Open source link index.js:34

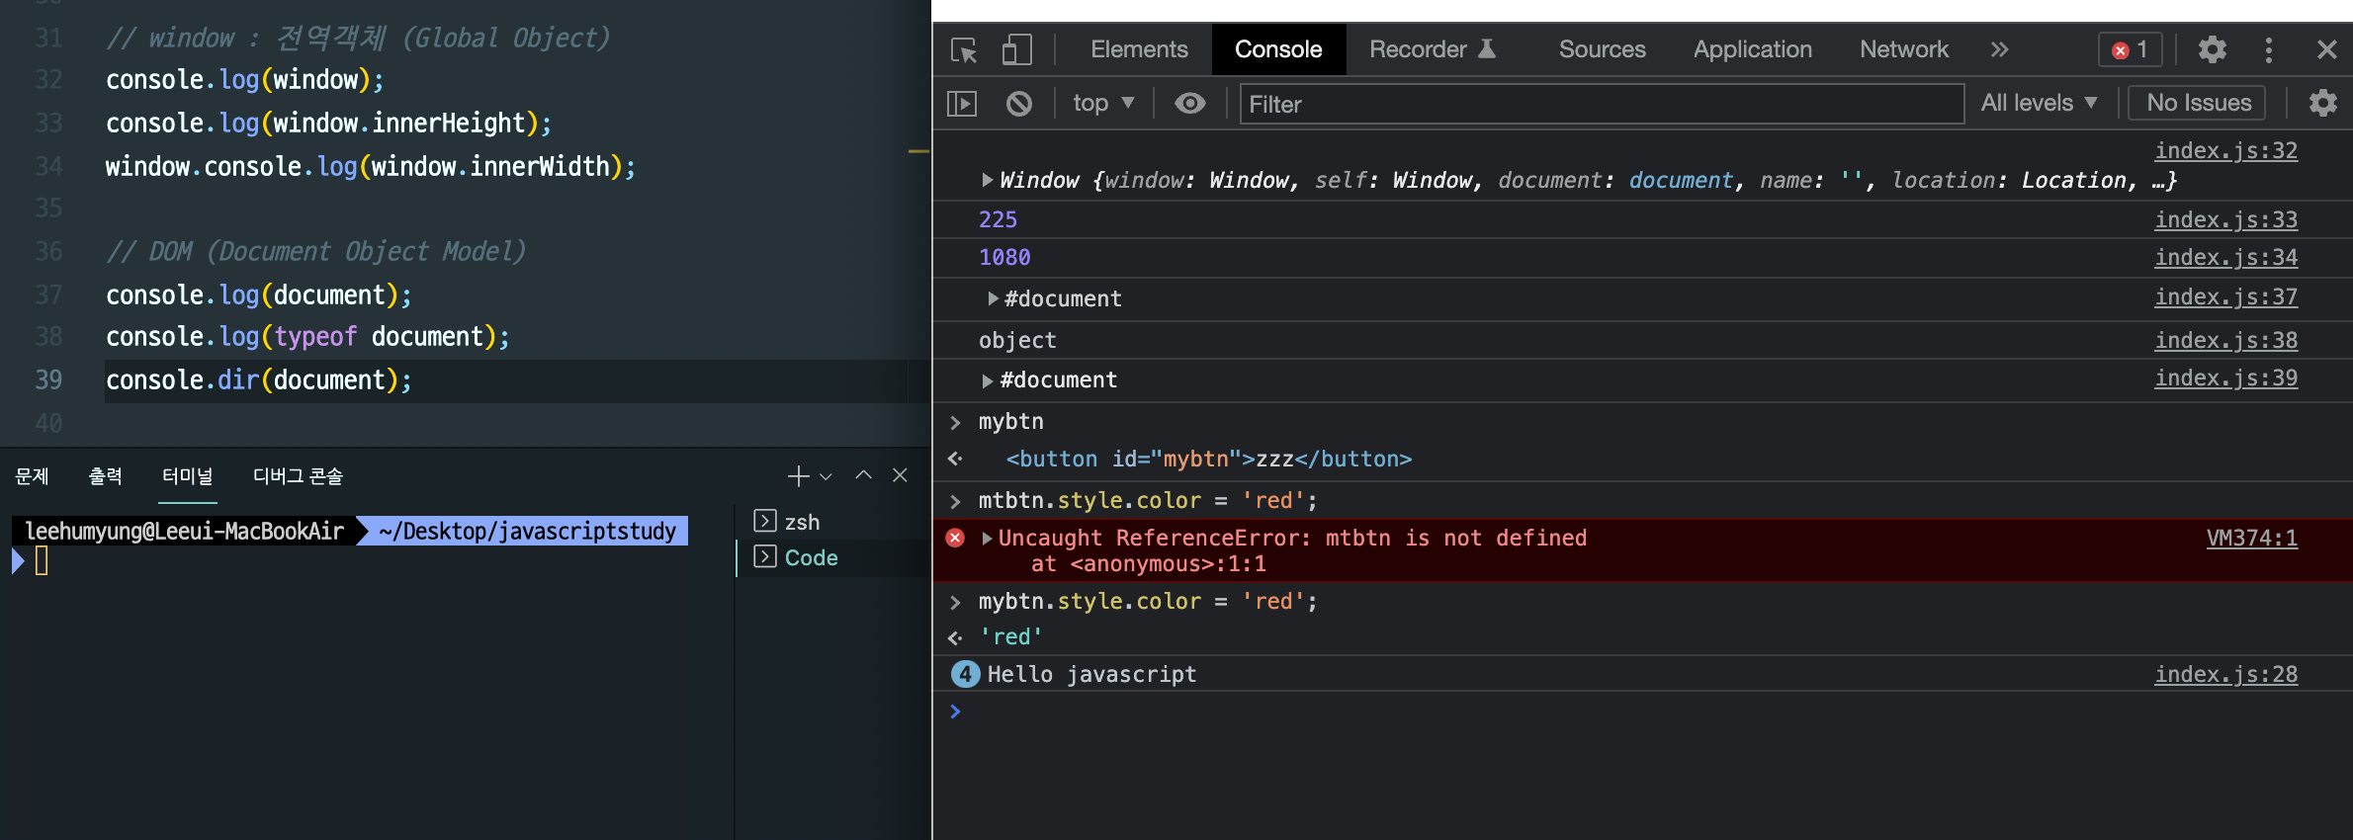click(x=2225, y=257)
